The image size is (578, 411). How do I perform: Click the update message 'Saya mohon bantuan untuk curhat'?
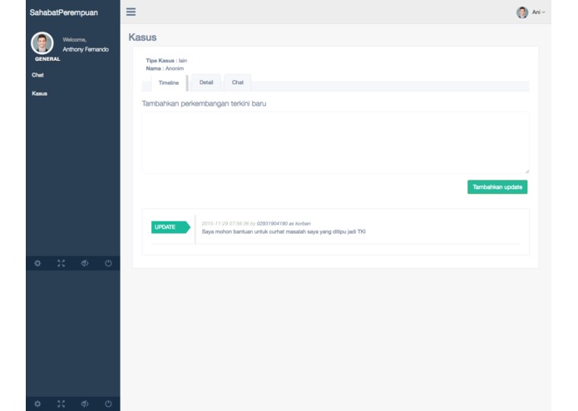[x=284, y=231]
